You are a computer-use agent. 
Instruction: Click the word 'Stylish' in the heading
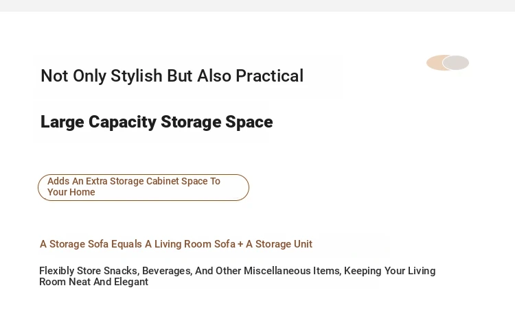(137, 76)
